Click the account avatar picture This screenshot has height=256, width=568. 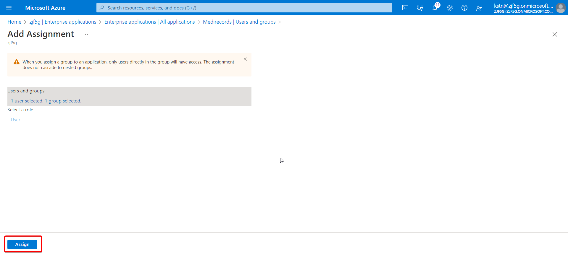[560, 8]
